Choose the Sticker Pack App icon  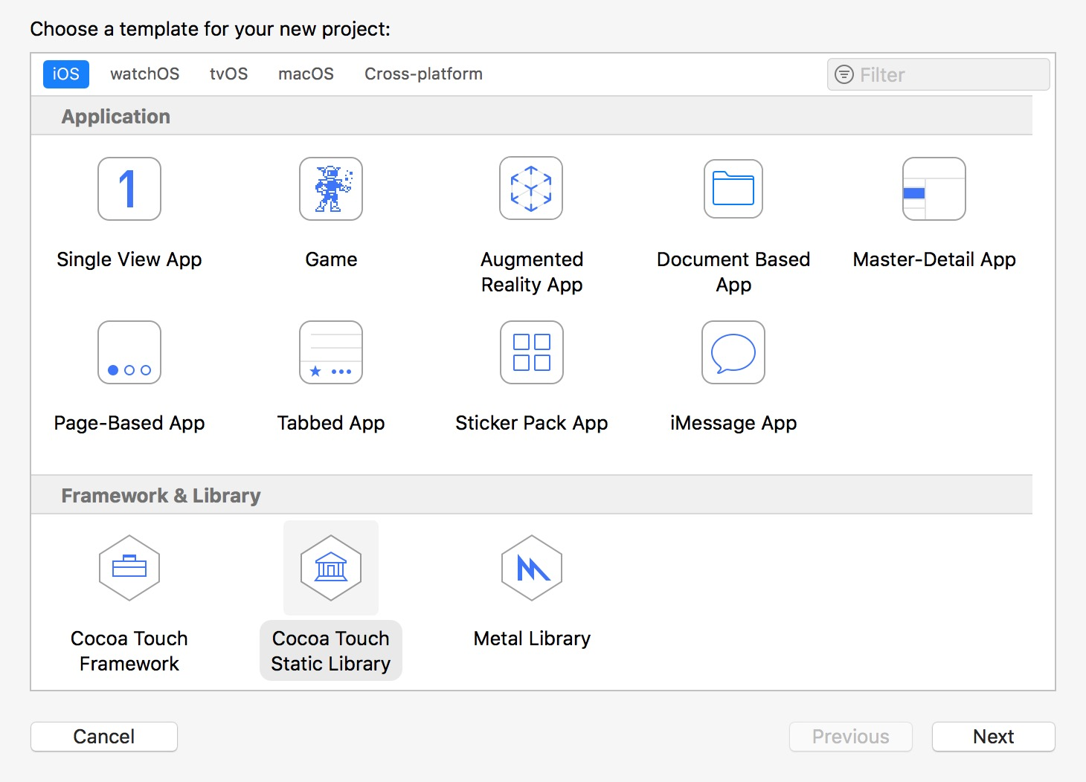[x=532, y=352]
